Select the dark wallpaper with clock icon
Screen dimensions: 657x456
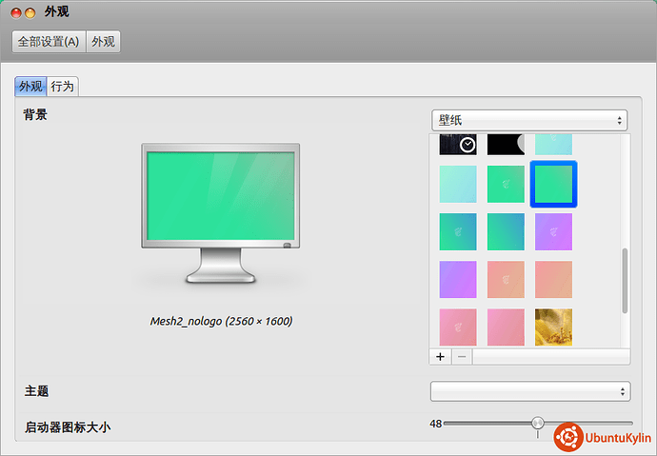click(458, 144)
